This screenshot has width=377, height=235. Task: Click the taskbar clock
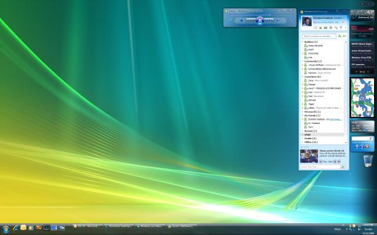[368, 229]
